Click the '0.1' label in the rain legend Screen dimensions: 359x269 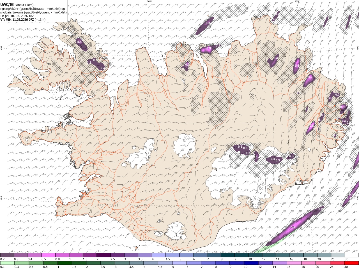click(3, 267)
